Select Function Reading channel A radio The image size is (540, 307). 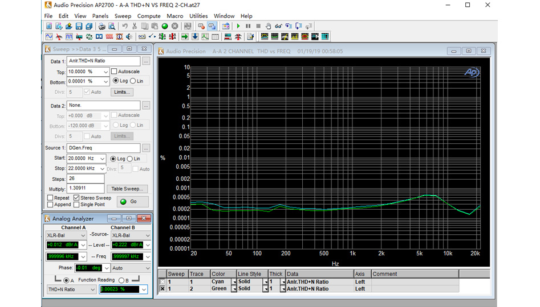click(66, 280)
